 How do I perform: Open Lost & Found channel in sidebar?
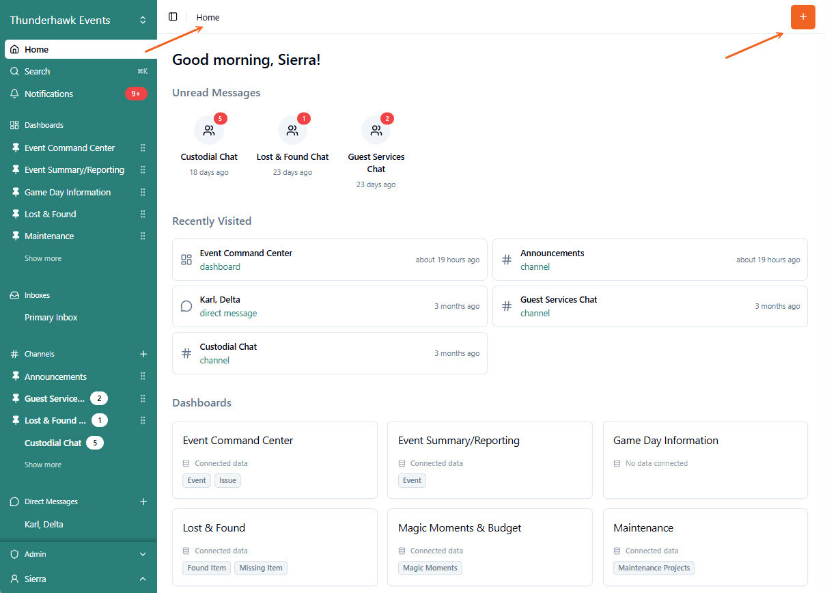coord(55,420)
